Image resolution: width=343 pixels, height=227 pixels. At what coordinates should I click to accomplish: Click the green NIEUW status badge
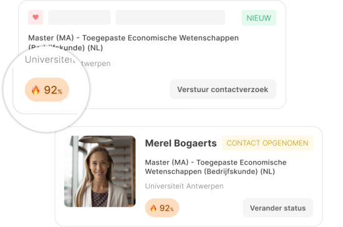pos(259,18)
